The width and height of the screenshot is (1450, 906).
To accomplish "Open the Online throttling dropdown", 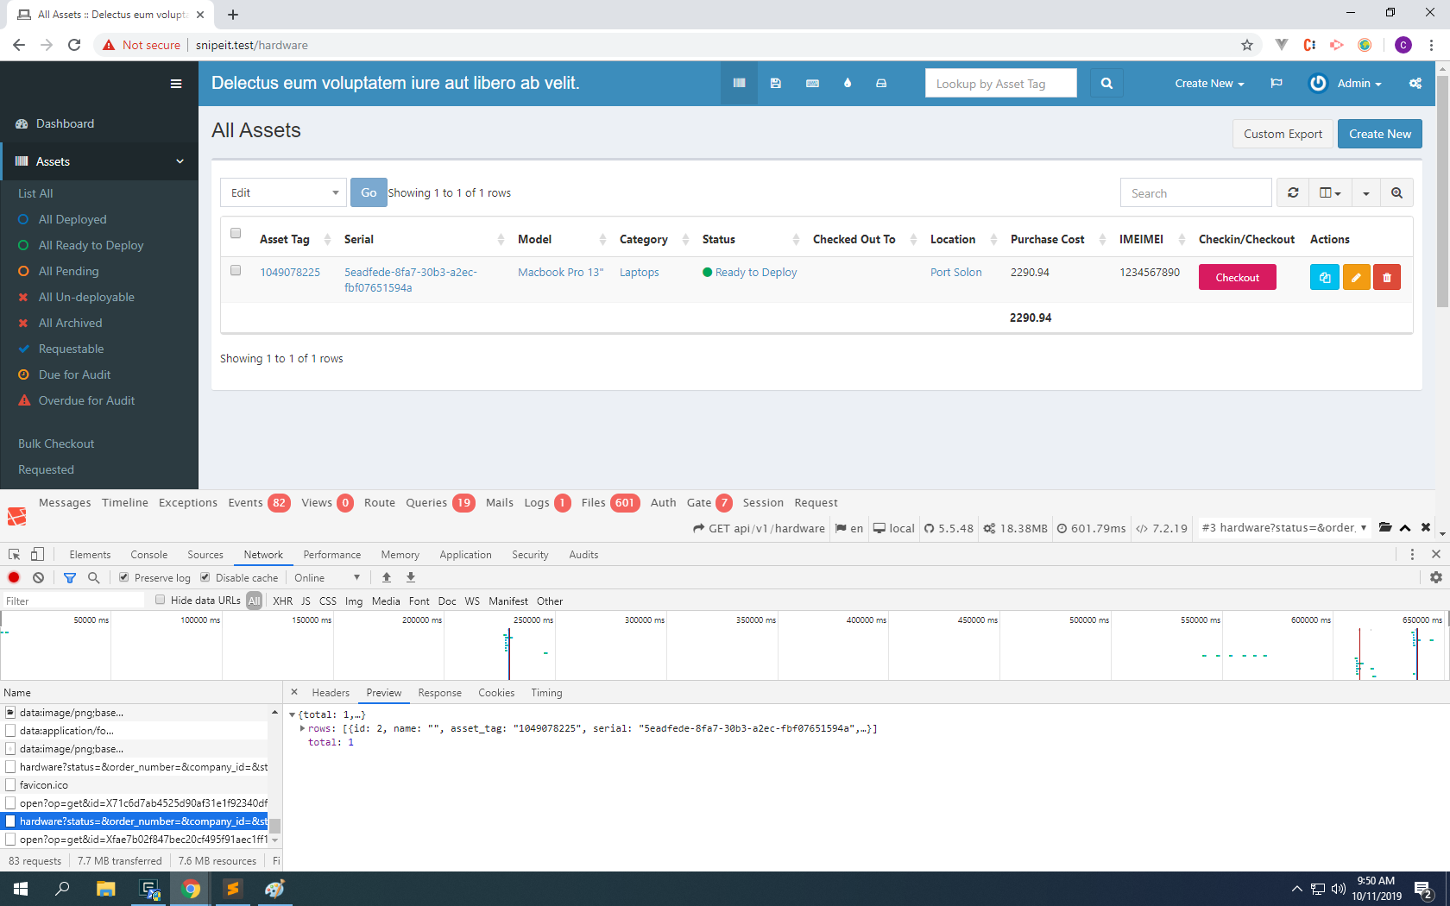I will click(x=327, y=577).
